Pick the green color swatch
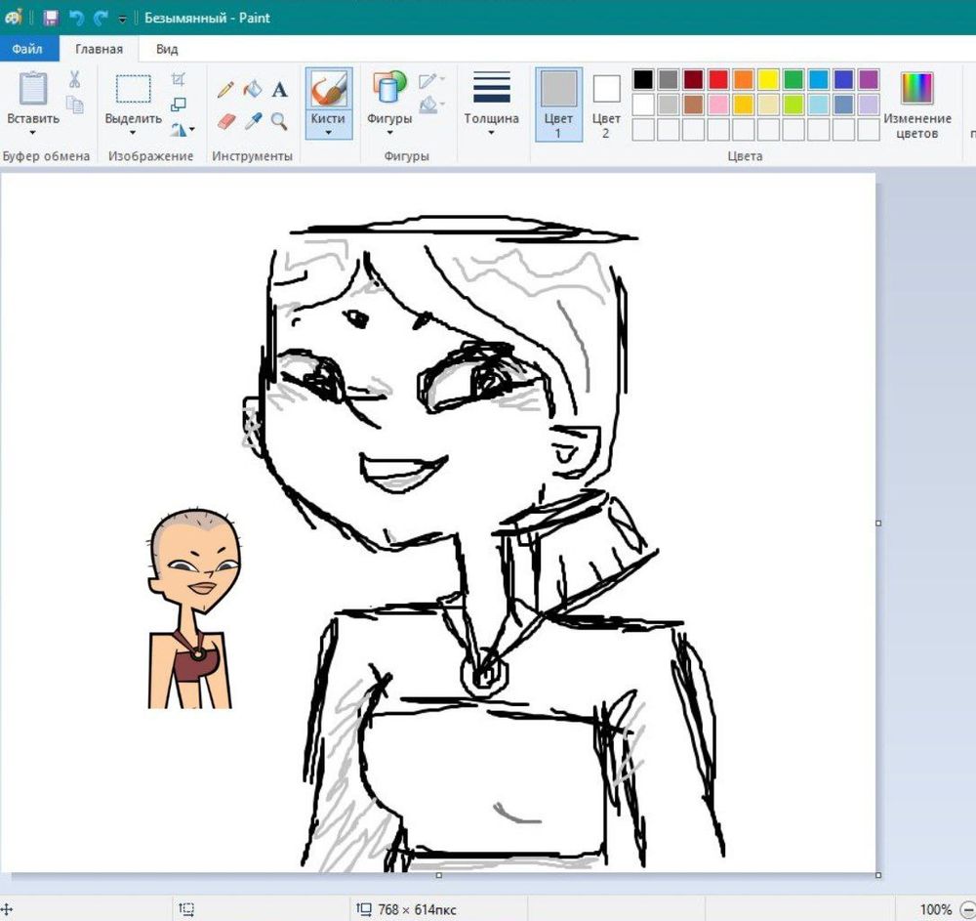The width and height of the screenshot is (976, 921). [793, 79]
